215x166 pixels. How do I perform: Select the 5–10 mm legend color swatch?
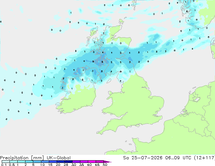pos(37,162)
